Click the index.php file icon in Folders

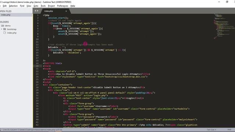[5, 33]
